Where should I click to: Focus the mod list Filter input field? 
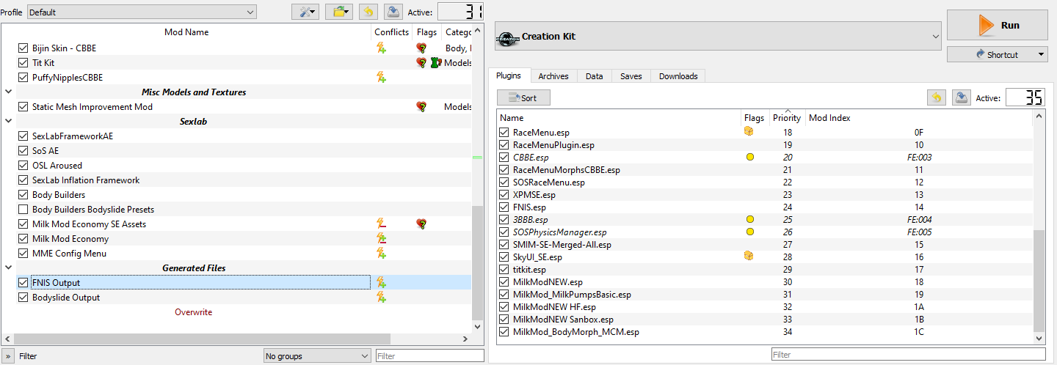tap(429, 355)
